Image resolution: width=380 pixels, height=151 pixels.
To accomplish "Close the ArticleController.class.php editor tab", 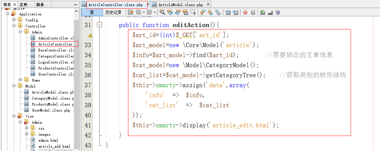I will click(147, 5).
